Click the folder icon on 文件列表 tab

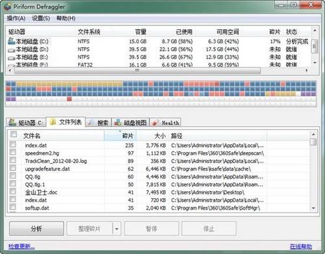click(x=53, y=122)
